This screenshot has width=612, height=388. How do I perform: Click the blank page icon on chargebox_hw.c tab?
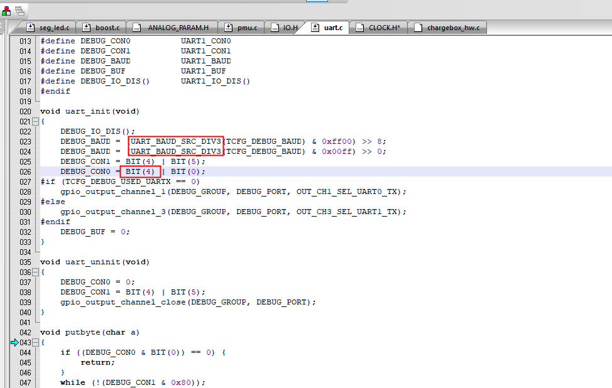pyautogui.click(x=418, y=28)
